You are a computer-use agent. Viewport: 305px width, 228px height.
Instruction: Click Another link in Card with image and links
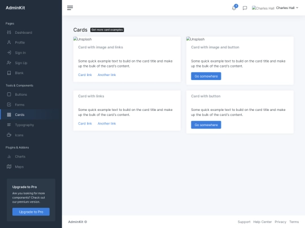coord(107,75)
